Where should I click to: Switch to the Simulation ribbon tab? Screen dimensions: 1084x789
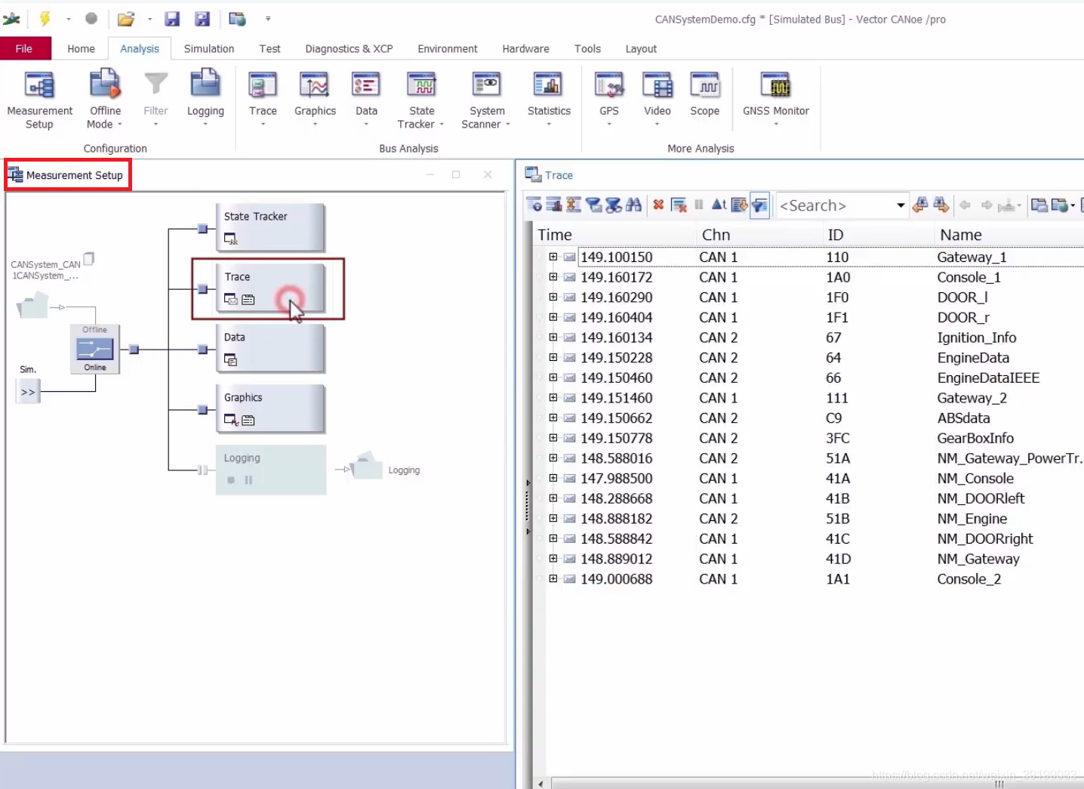pos(209,48)
